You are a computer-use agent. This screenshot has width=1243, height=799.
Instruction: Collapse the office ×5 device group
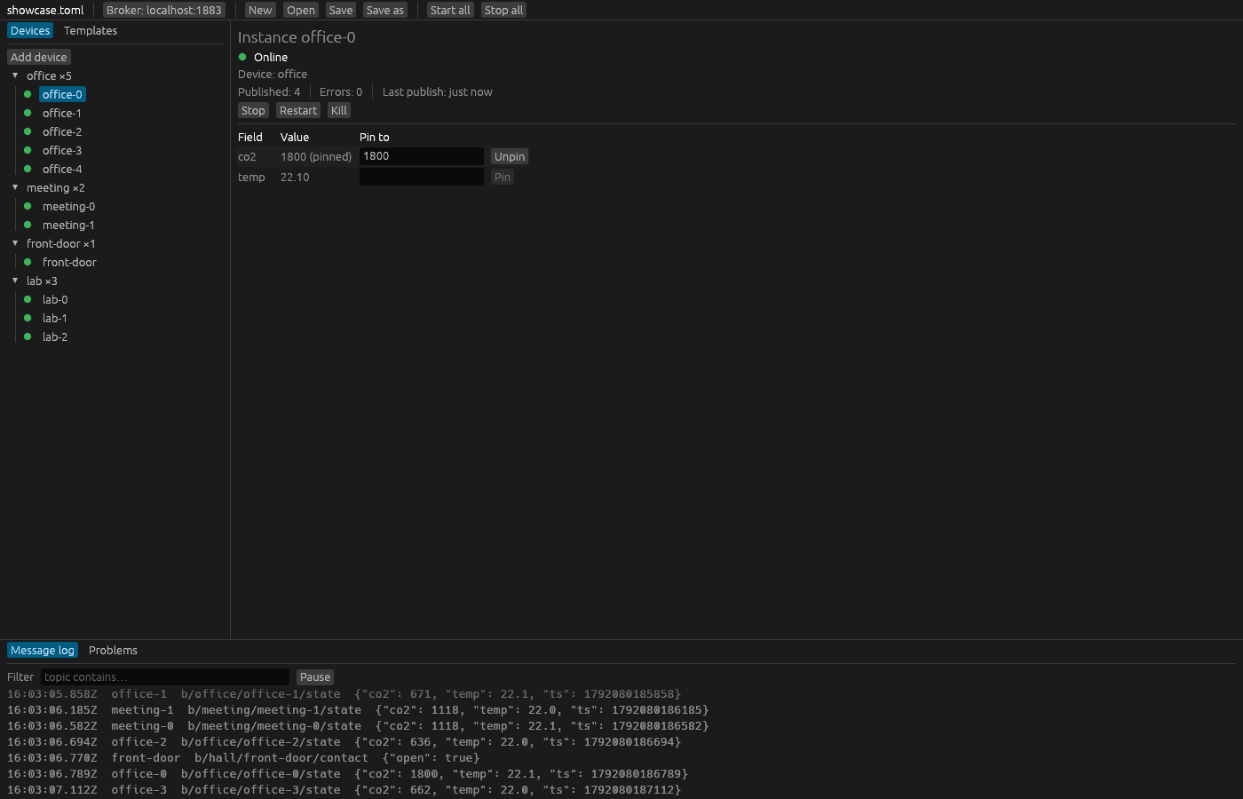coord(15,75)
